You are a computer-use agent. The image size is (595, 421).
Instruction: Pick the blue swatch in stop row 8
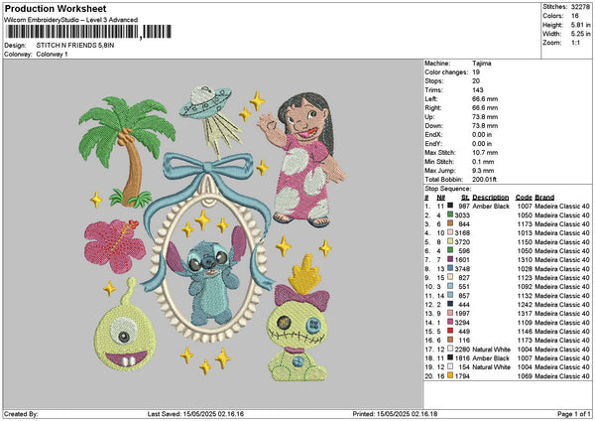(450, 269)
